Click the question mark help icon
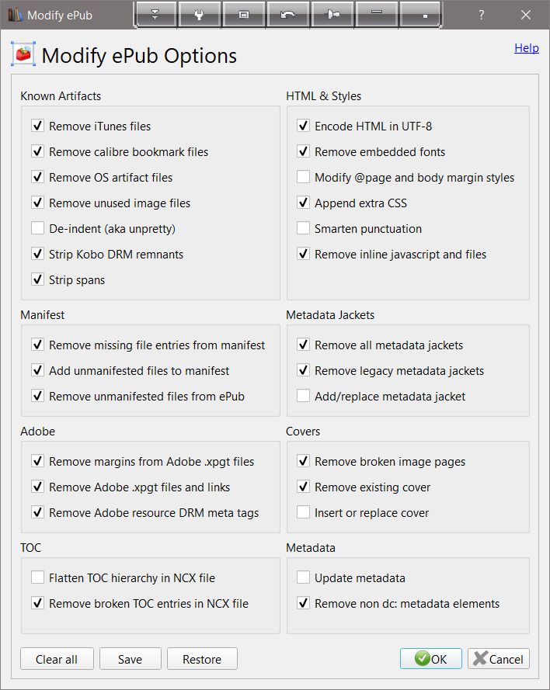 point(482,15)
